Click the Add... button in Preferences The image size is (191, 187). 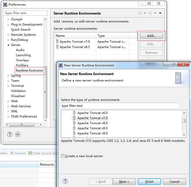151,36
